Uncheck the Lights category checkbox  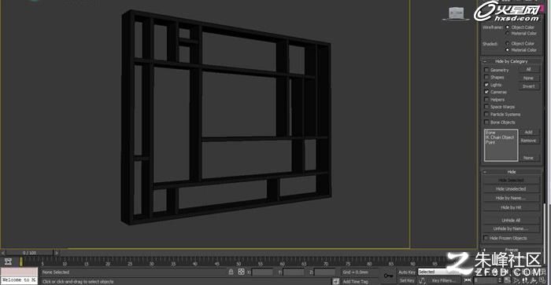pyautogui.click(x=486, y=85)
